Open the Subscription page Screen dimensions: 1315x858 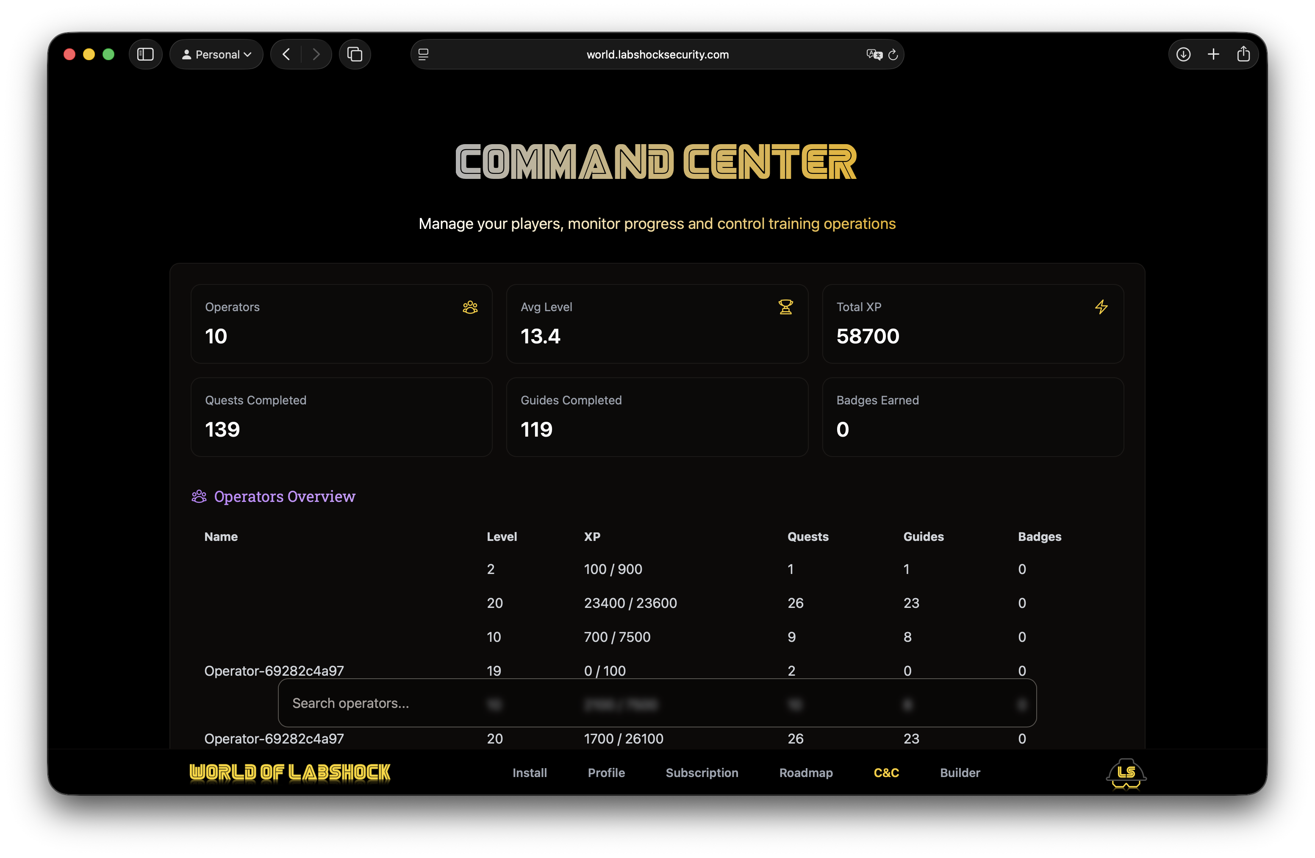(x=702, y=773)
